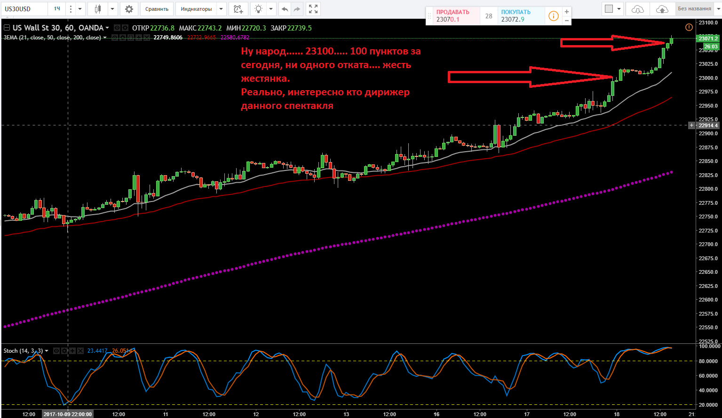Click МИН value 22720.3
This screenshot has width=722, height=418.
point(254,28)
